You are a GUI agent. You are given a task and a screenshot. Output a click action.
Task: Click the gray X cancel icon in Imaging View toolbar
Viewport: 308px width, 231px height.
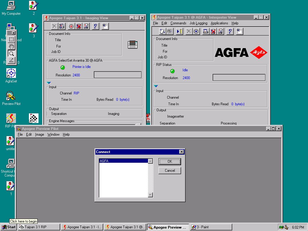click(54, 26)
